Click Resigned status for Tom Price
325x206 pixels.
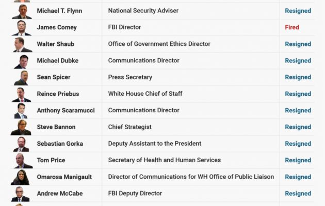(298, 160)
